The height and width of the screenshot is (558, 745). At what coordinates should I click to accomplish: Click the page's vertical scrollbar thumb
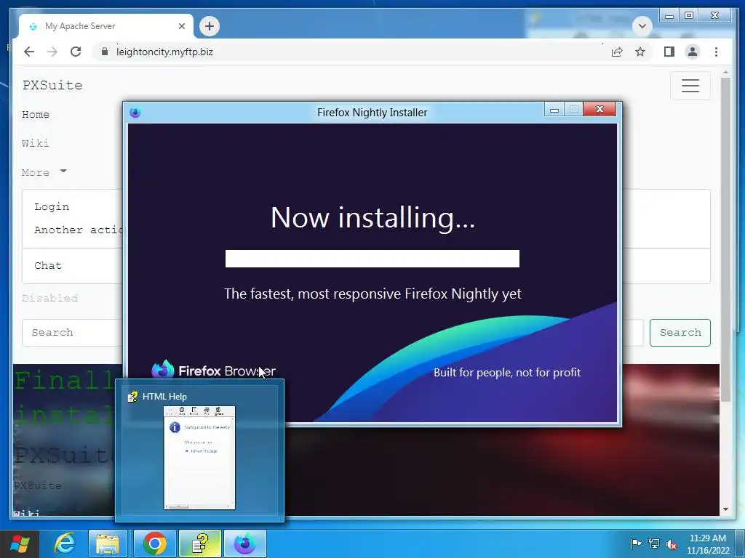[x=725, y=240]
